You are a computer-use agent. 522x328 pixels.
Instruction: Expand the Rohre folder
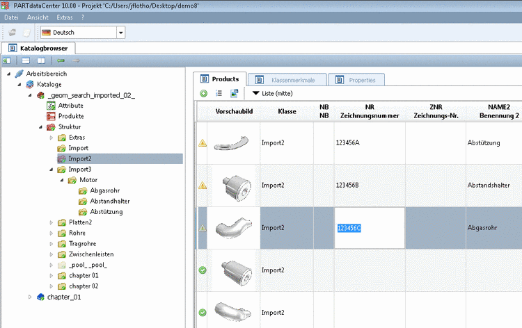tap(52, 233)
